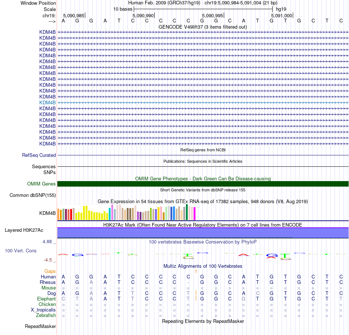Screen dimensions: 349x335
Task: Click the sequence direction arrow '--->' label
Action: [x=52, y=21]
